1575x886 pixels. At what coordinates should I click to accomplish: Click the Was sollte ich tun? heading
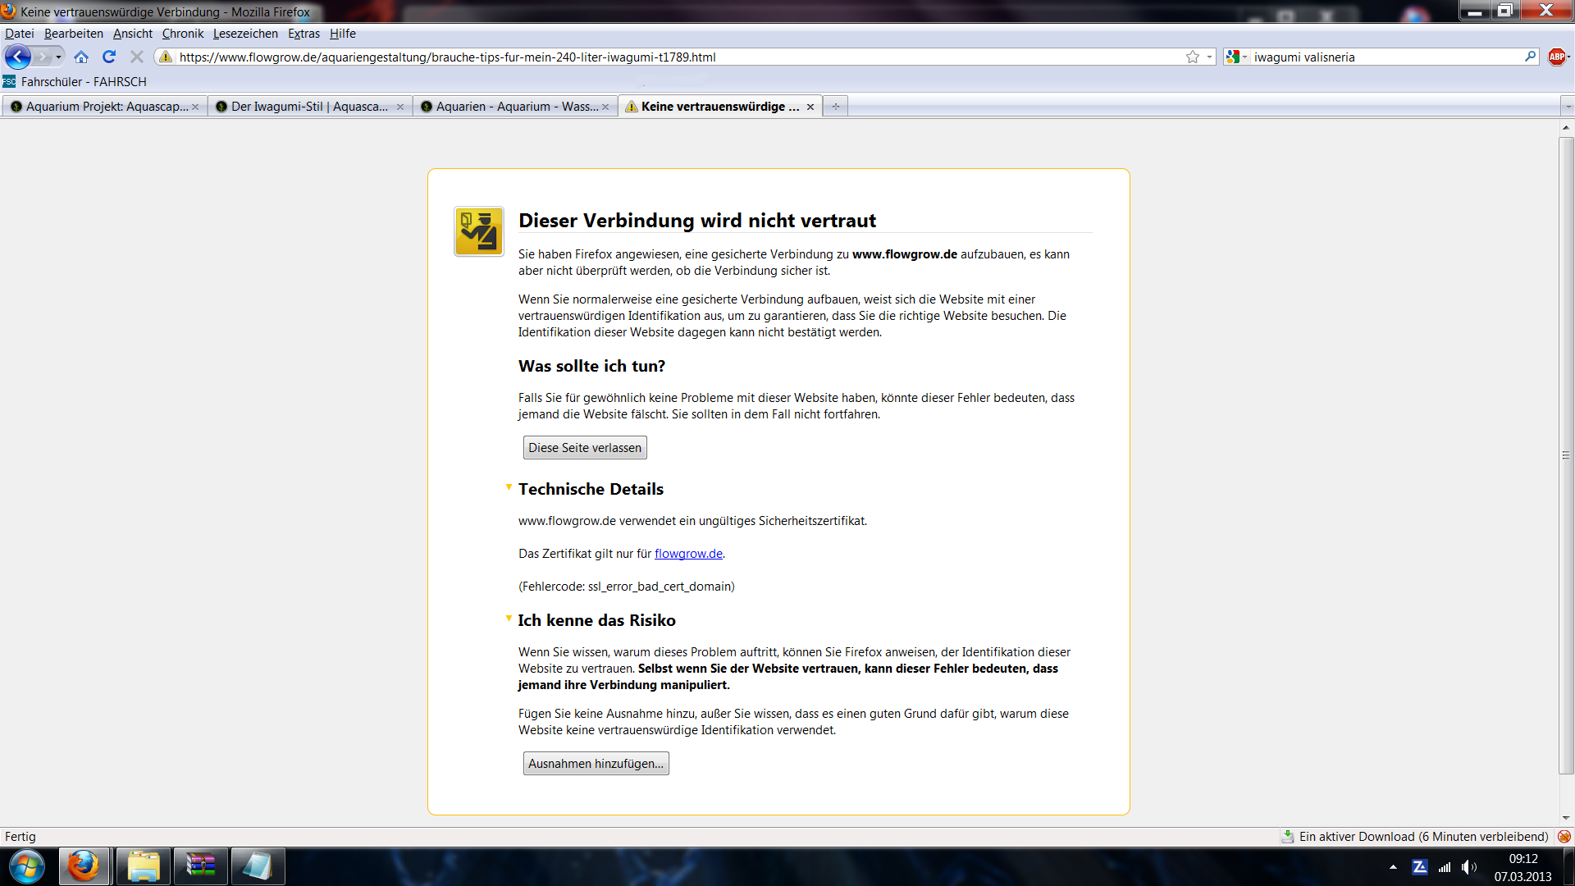[x=591, y=366]
